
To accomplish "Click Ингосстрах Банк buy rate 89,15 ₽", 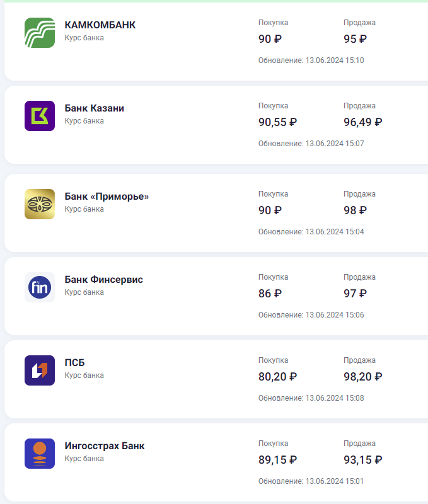I will [x=277, y=460].
